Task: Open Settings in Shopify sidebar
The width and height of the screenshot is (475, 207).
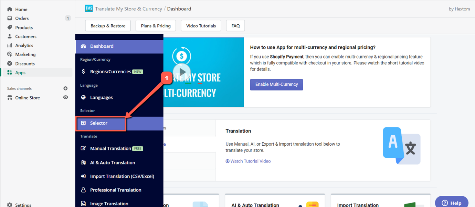Action: tap(23, 205)
